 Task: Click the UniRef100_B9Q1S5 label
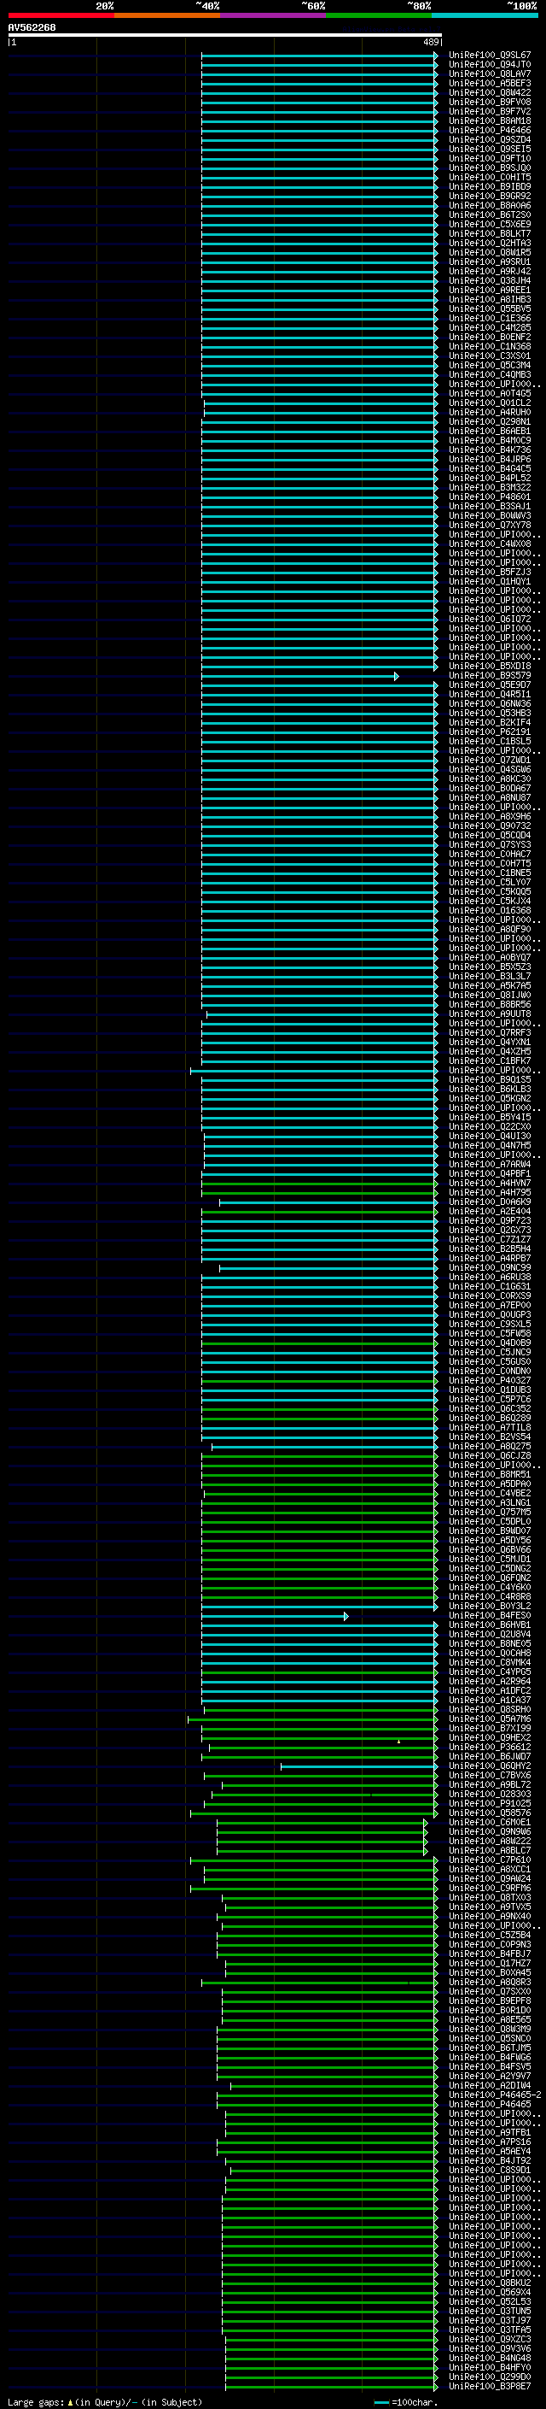[490, 1080]
